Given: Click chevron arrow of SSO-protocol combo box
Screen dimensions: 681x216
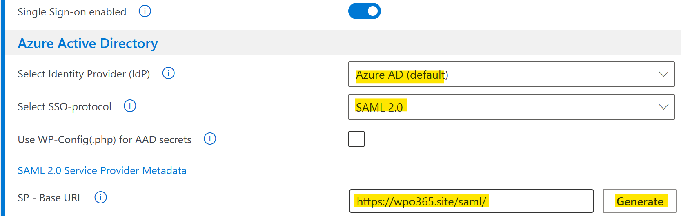Looking at the screenshot, I should [663, 107].
